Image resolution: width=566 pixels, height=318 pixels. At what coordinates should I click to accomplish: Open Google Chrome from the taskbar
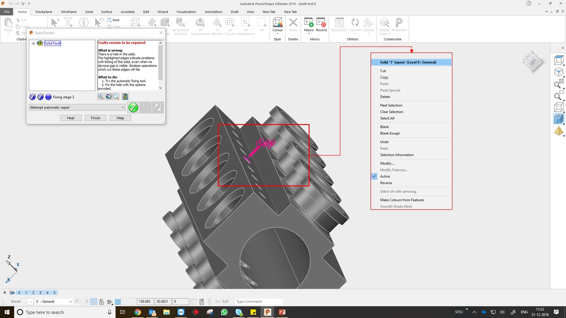click(138, 312)
